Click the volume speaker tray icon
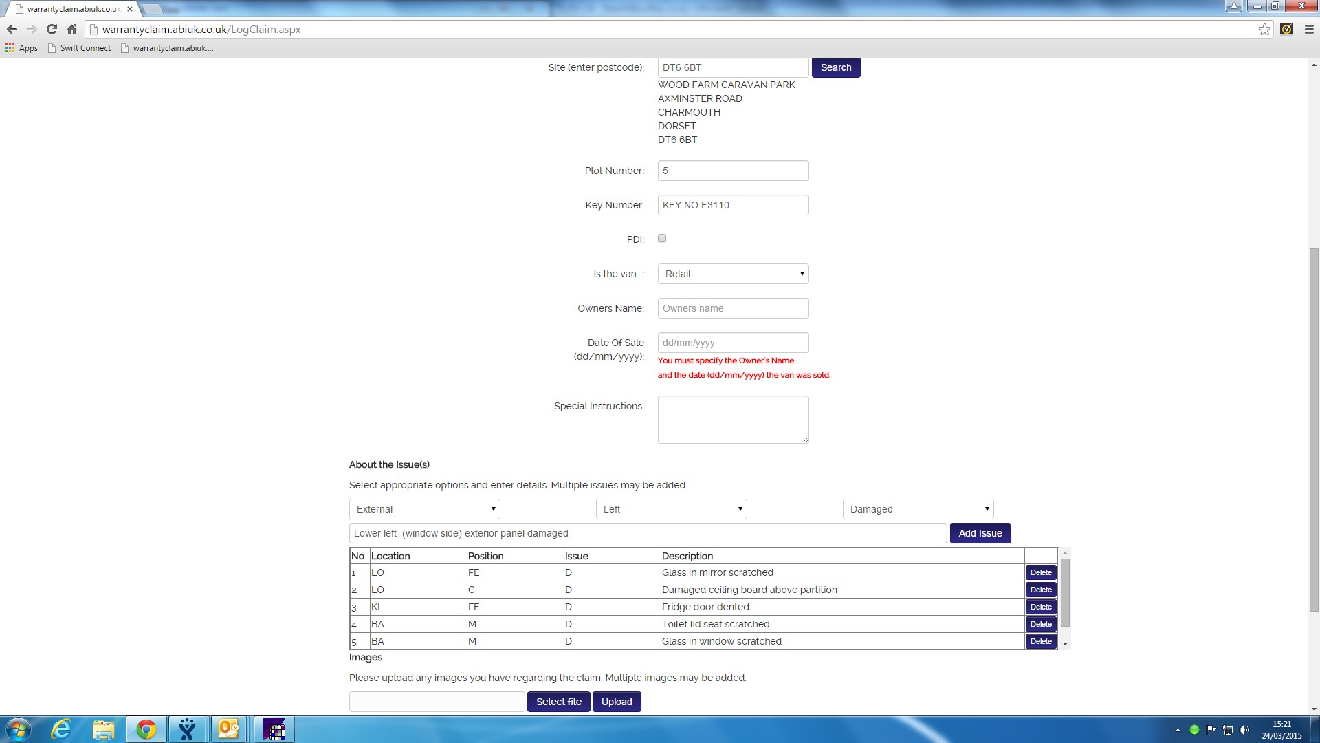 coord(1244,730)
